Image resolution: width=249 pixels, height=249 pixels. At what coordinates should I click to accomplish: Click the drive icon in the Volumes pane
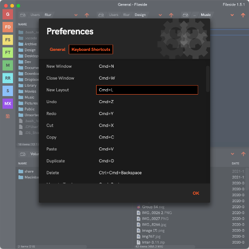click(23, 154)
